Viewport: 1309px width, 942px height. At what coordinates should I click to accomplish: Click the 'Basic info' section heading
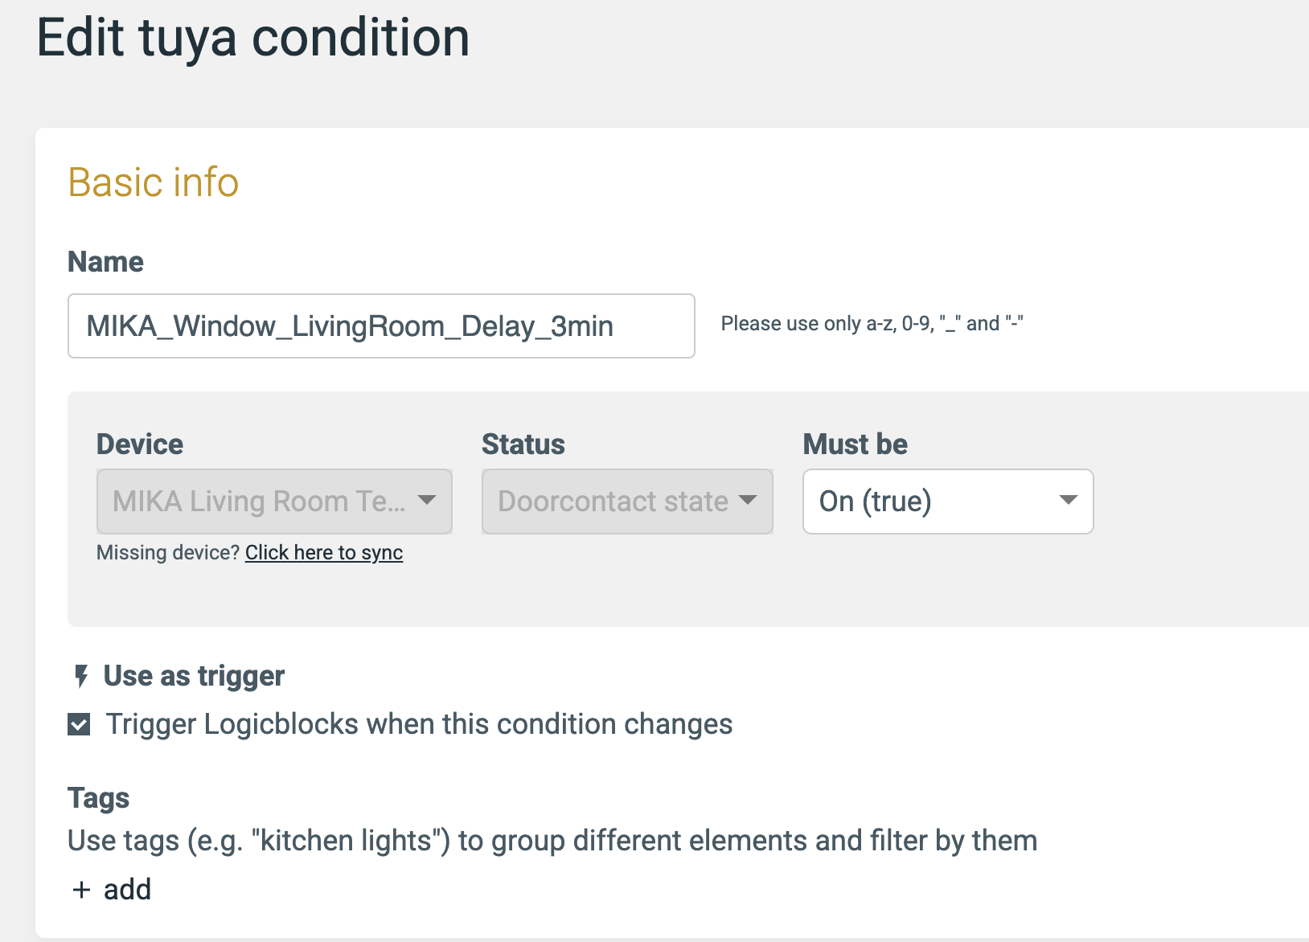coord(154,182)
